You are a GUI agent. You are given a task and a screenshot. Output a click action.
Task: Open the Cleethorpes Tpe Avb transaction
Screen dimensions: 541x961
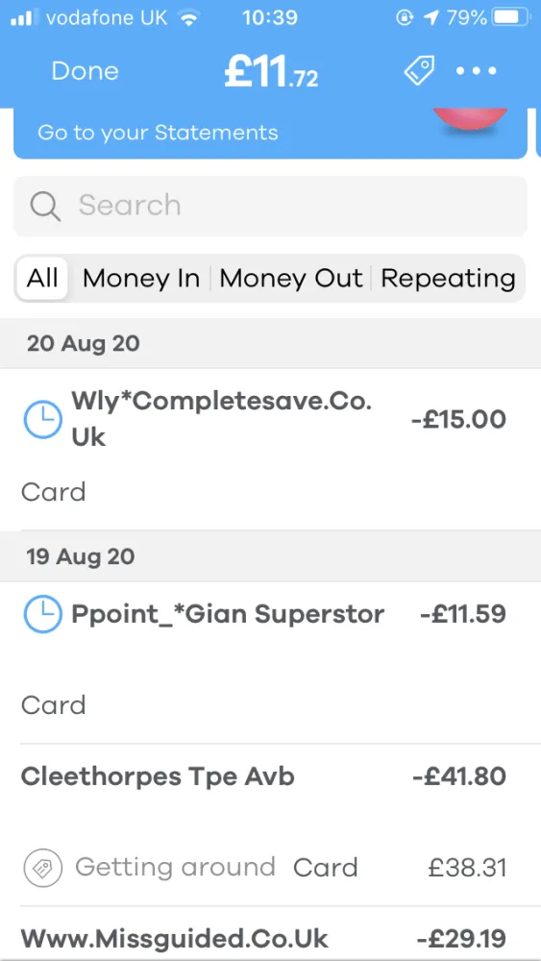pos(270,825)
